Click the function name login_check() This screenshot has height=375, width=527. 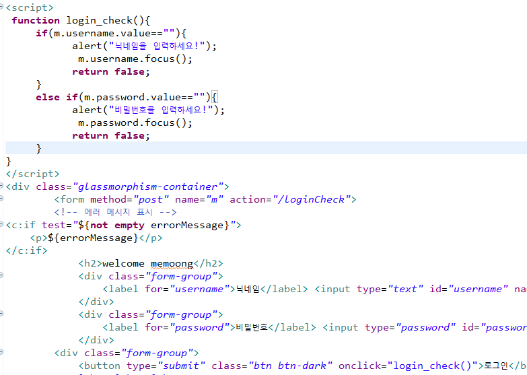coord(105,20)
